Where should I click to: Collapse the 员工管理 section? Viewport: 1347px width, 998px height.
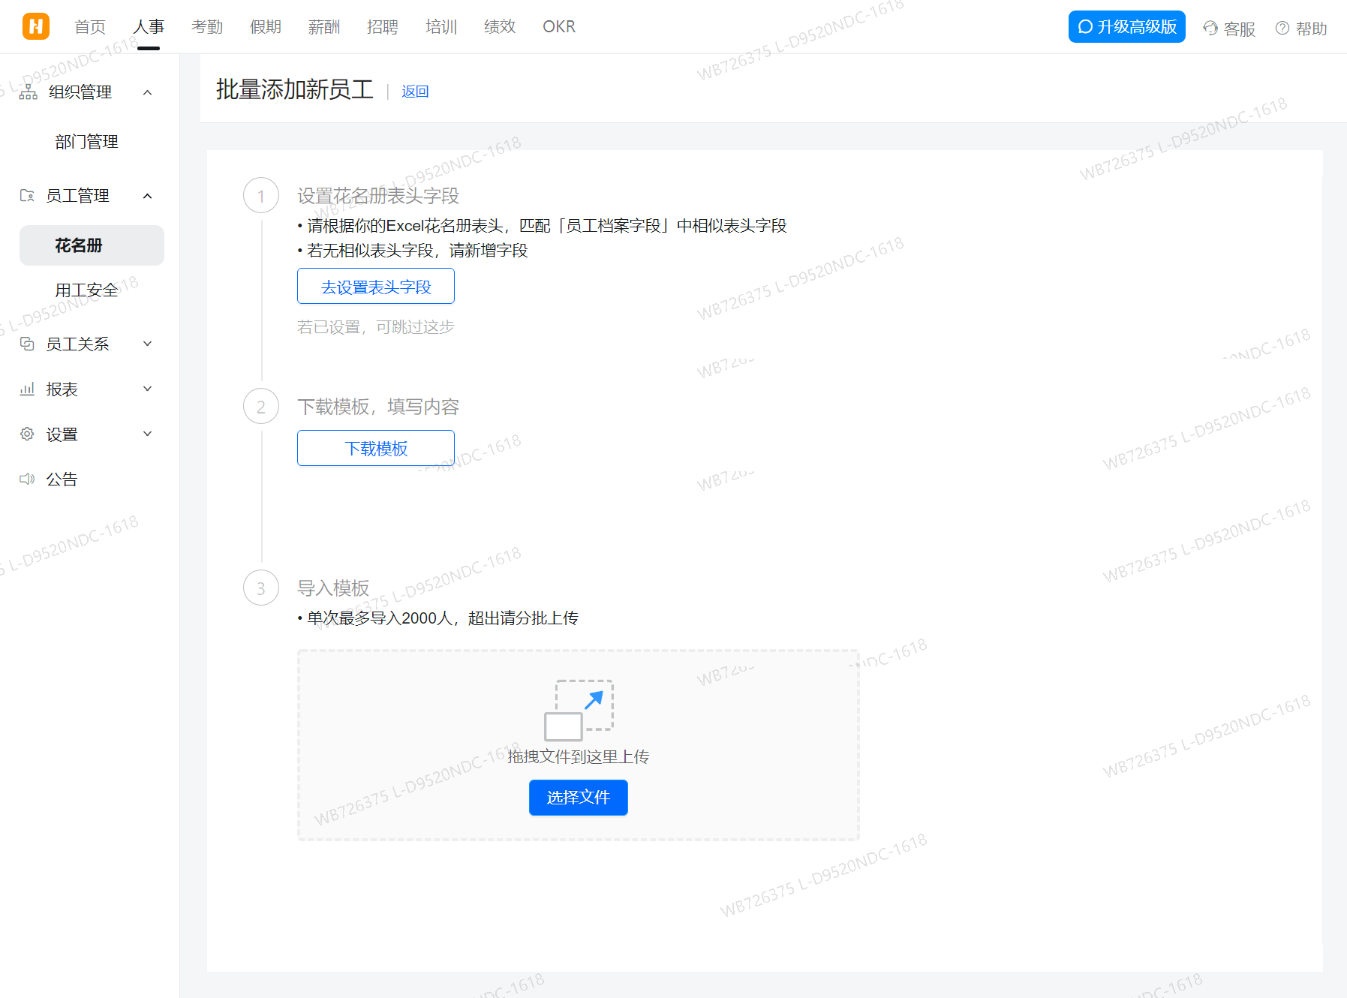147,195
